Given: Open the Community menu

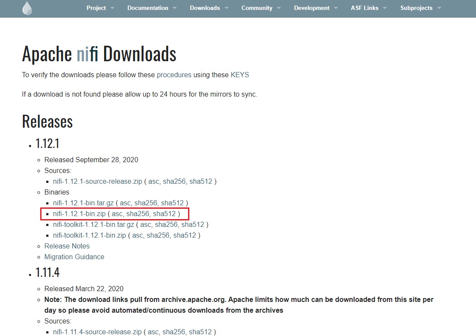Looking at the screenshot, I should (x=257, y=8).
